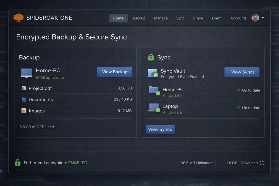Click the green end-to-end encryption padlock icon

(17, 163)
